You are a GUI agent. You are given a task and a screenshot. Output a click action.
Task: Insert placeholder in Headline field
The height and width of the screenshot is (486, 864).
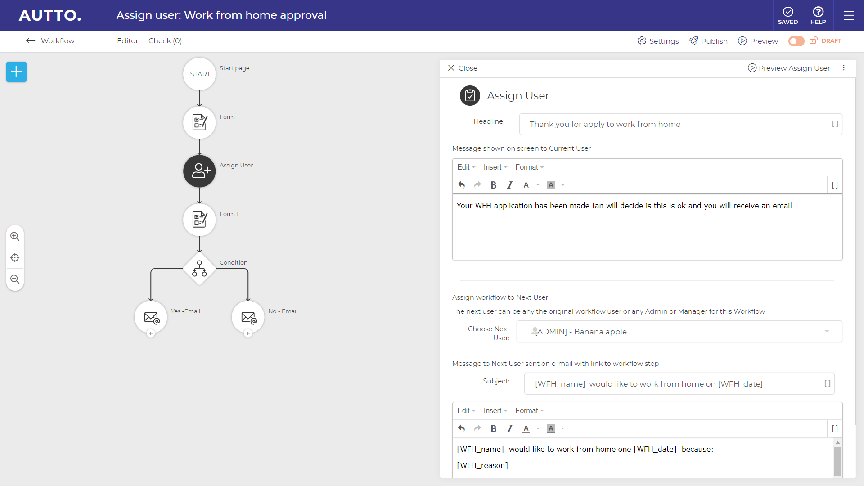(x=835, y=124)
